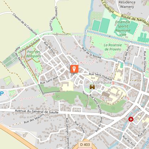Click the red hospital cross icon
The width and height of the screenshot is (149, 149).
131,119
